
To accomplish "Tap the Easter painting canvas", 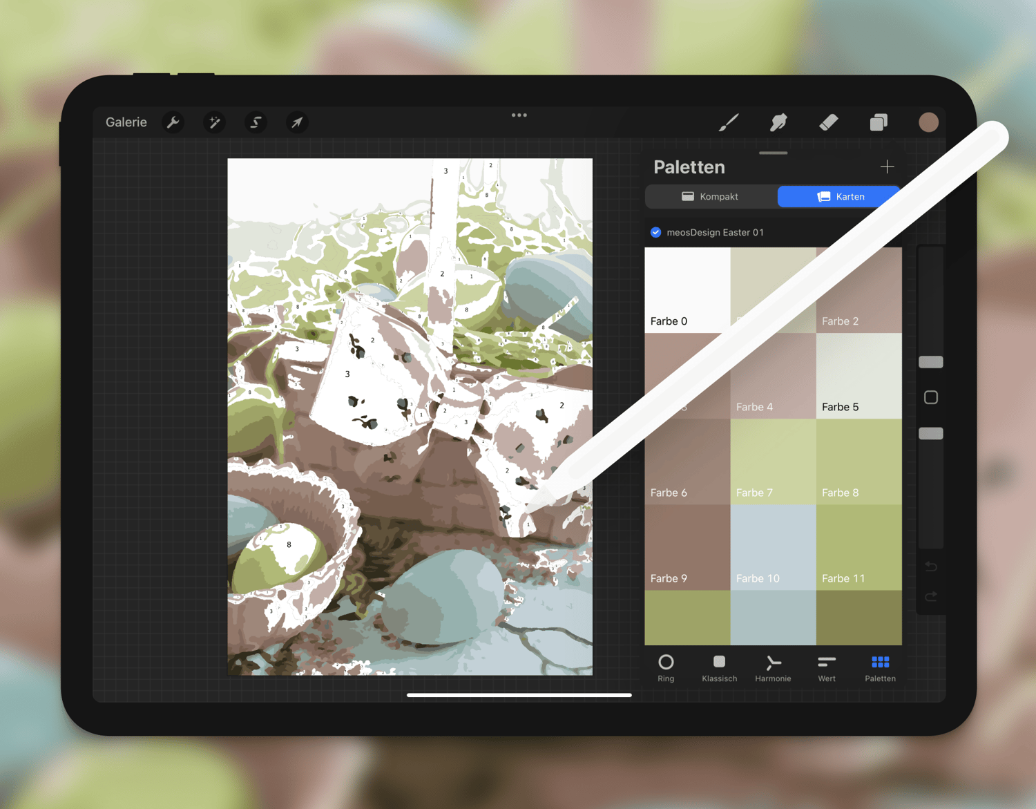I will point(410,417).
